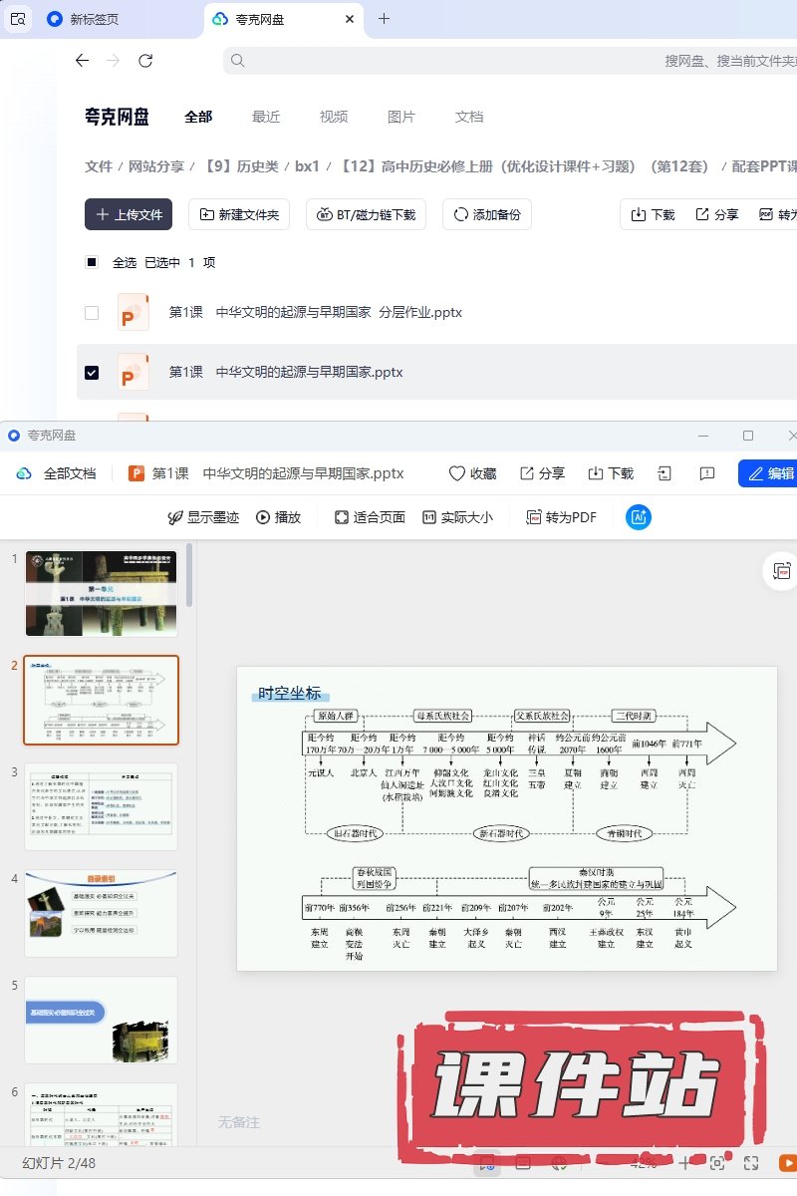Click the AI assistant icon in viewer toolbar

(x=639, y=517)
